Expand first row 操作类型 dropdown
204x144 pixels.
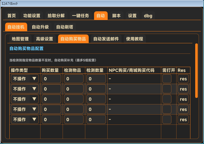pyautogui.click(x=25, y=79)
